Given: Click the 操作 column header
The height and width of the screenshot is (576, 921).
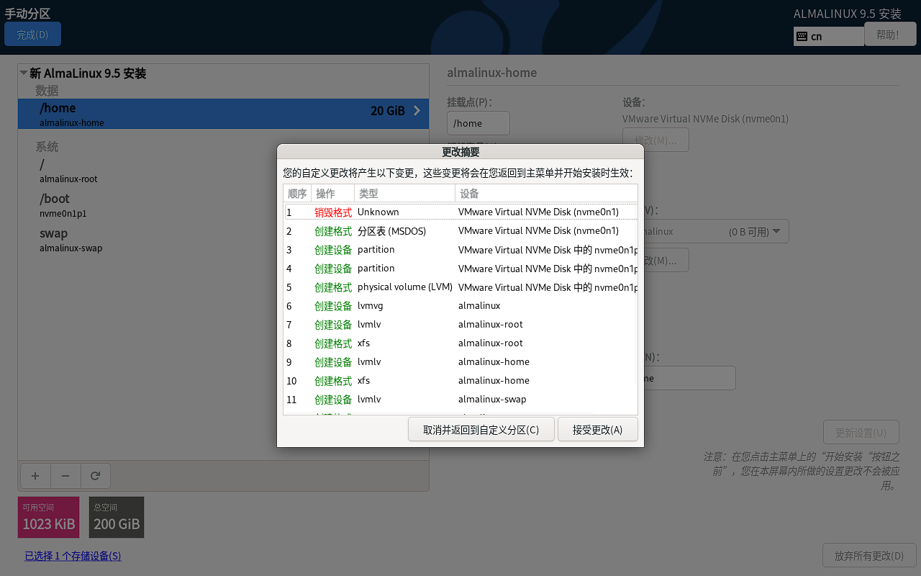Looking at the screenshot, I should 332,193.
